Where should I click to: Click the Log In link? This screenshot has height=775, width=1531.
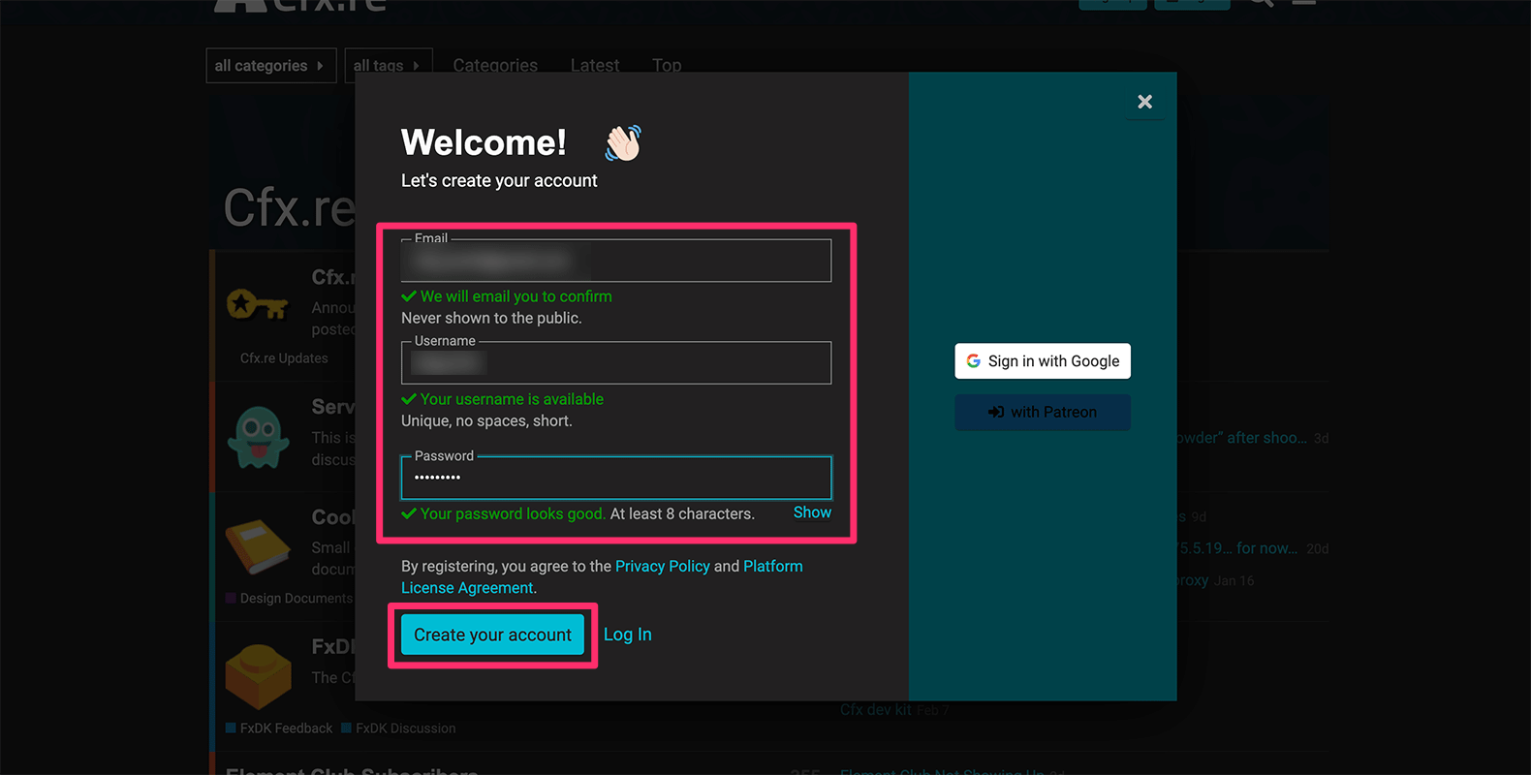627,635
